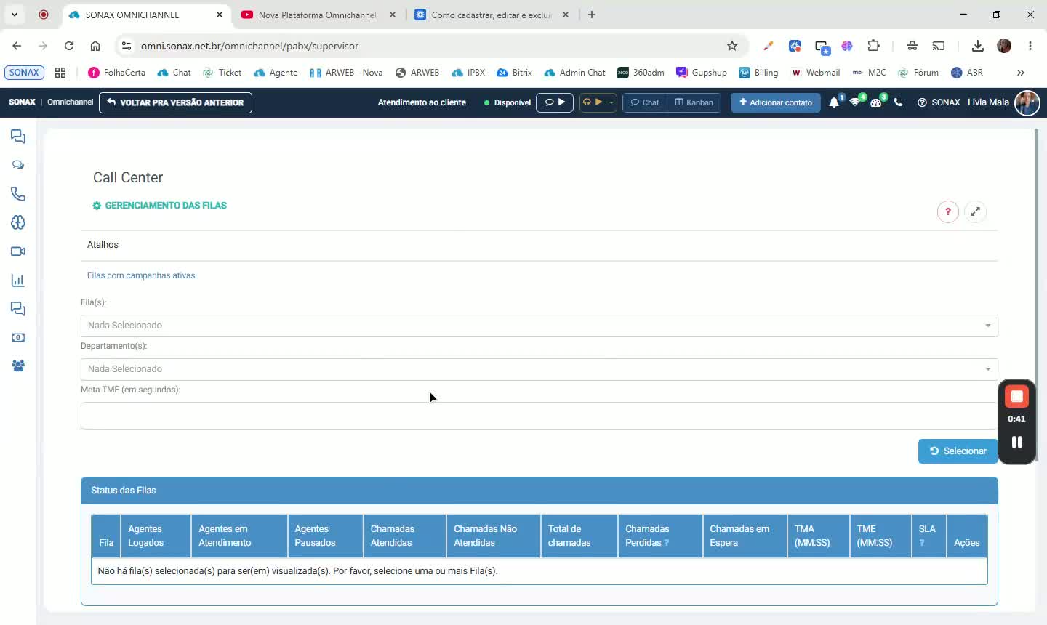Screen dimensions: 1047x625
Task: Open the notifications bell icon
Action: click(x=834, y=102)
